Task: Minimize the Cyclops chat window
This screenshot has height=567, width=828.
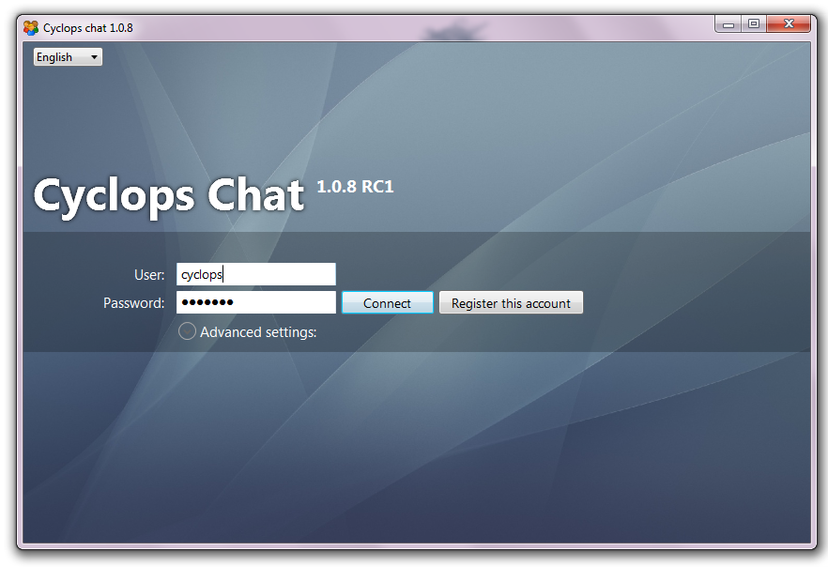Action: 728,24
